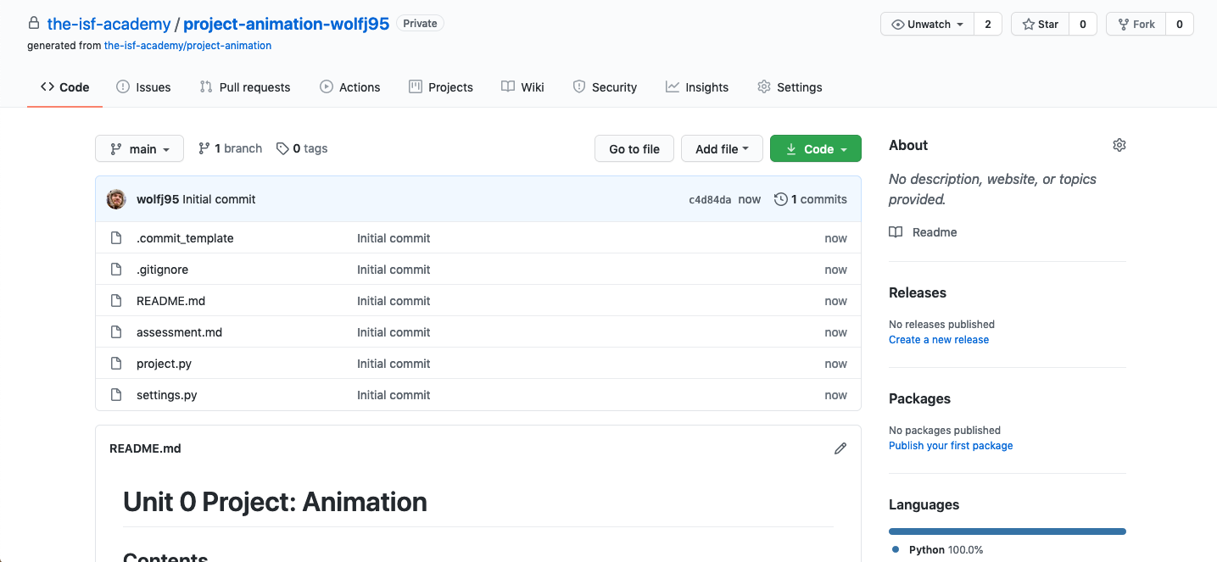Viewport: 1217px width, 562px height.
Task: Open commit history via the 1 commits link
Action: (x=811, y=199)
